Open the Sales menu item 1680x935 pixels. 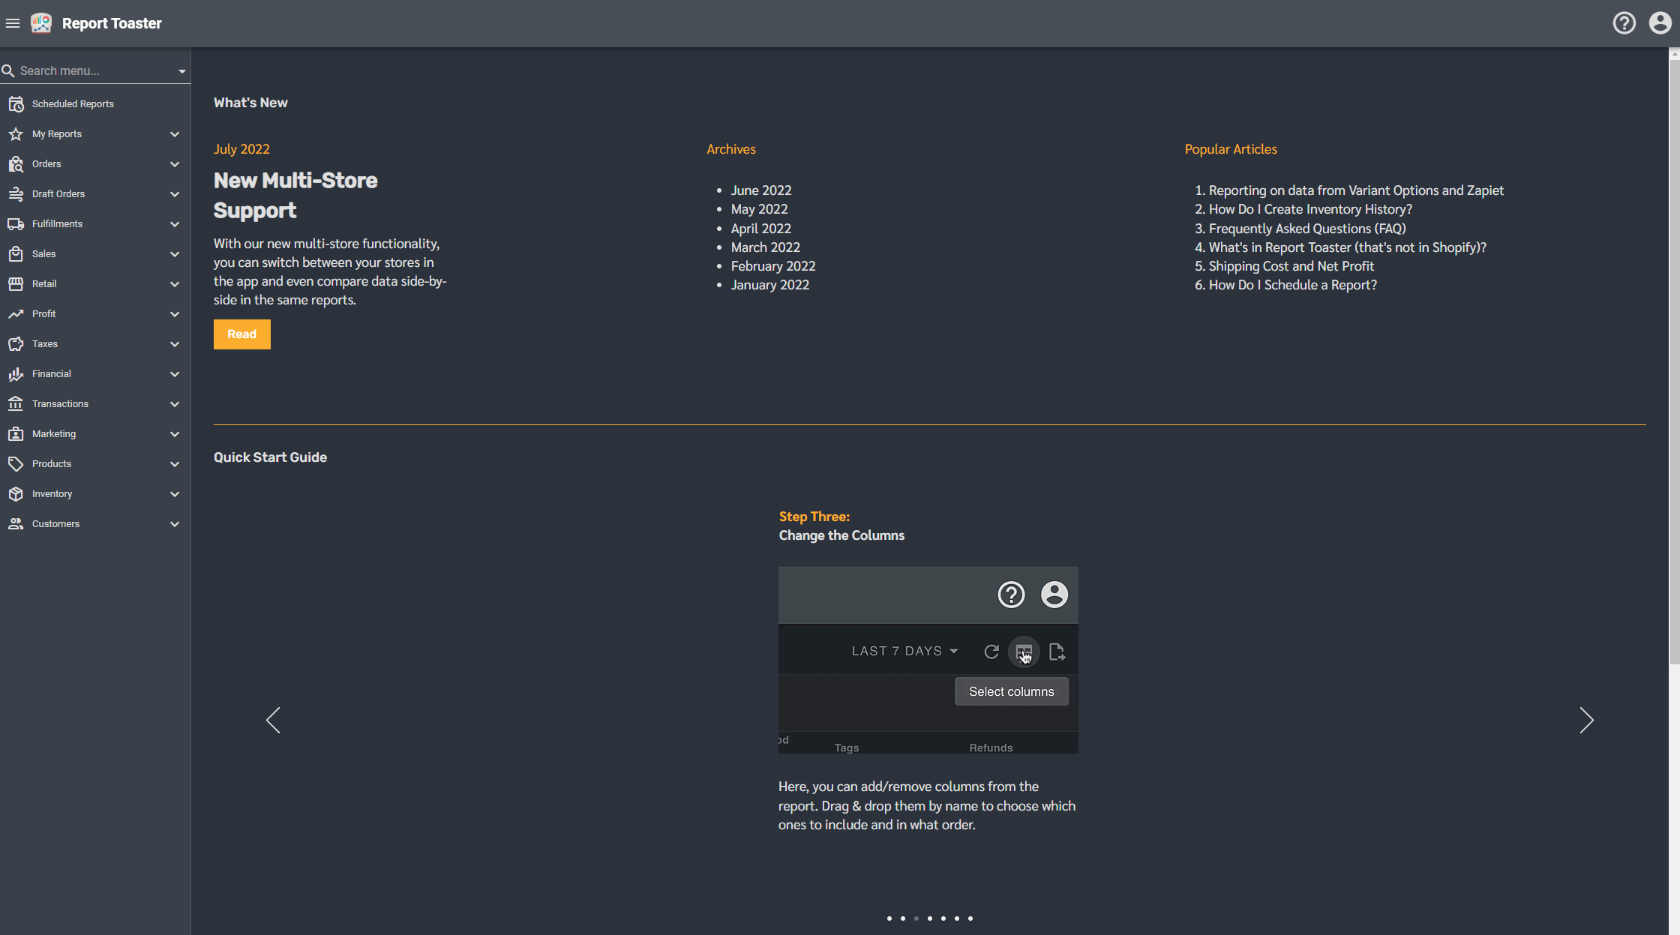click(x=44, y=254)
